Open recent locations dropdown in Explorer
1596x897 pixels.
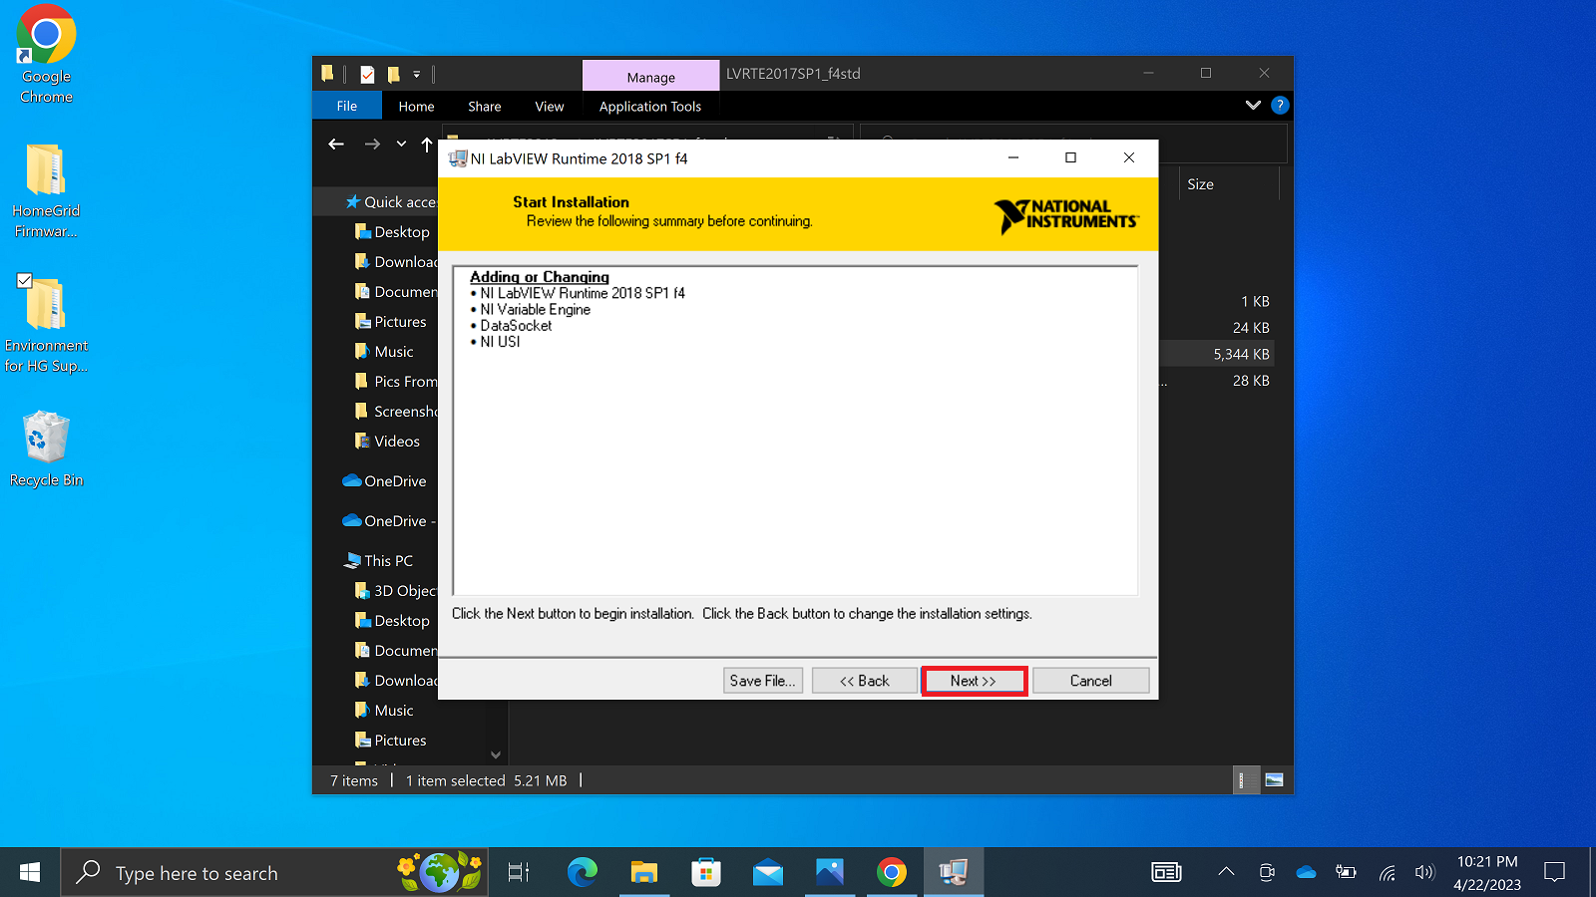tap(401, 145)
